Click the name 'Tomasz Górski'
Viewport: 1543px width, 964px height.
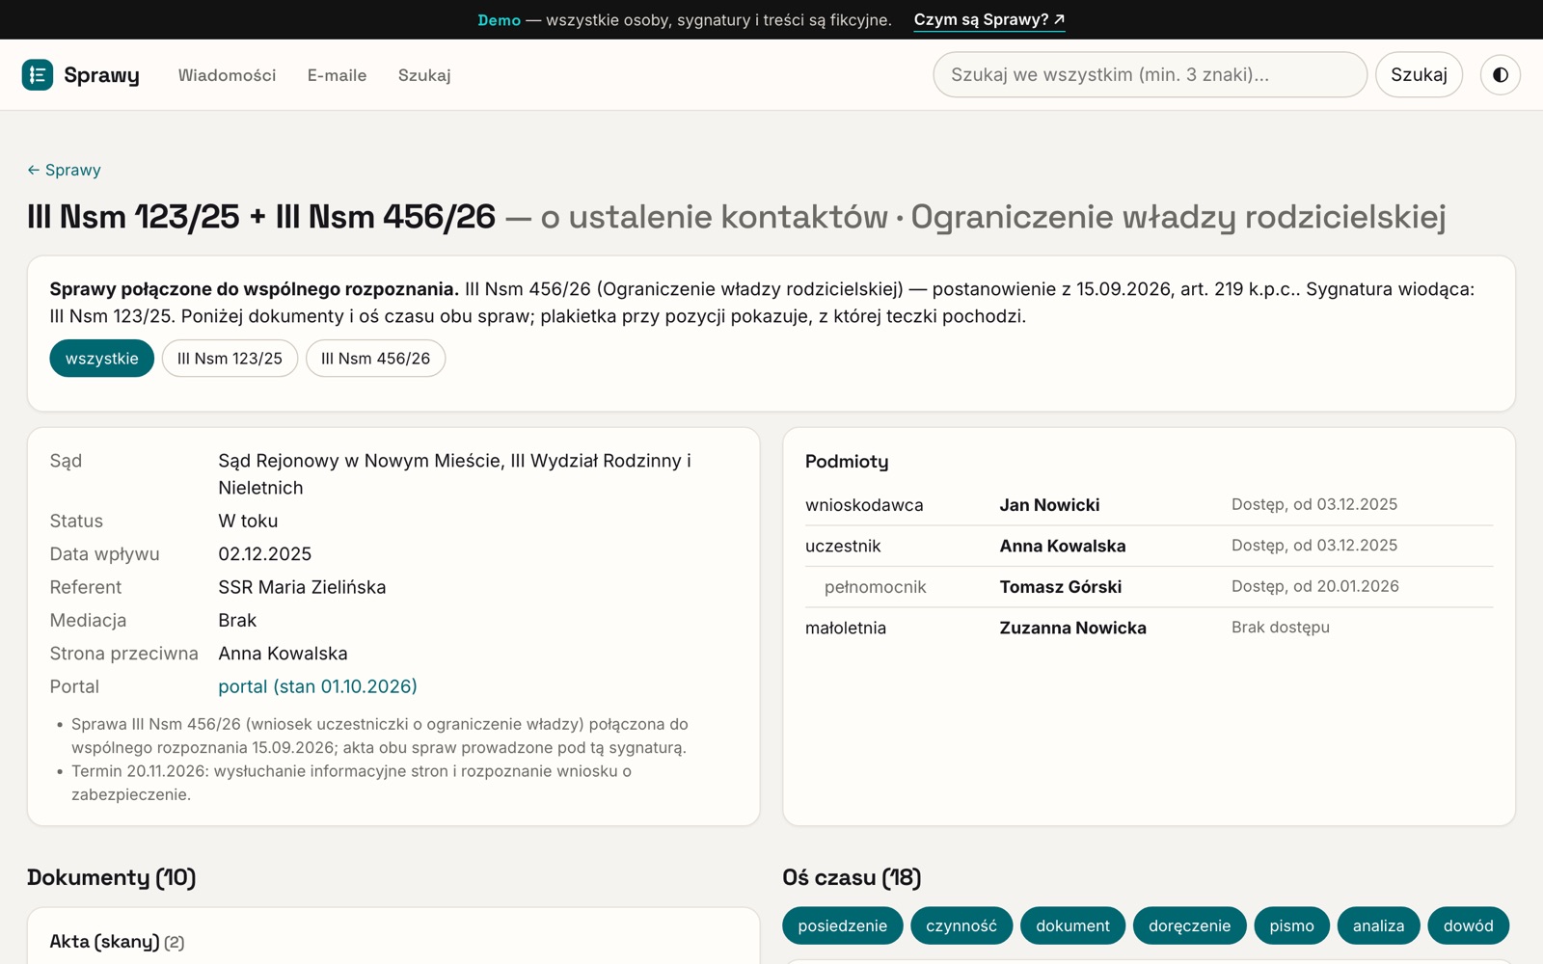[x=1061, y=587]
